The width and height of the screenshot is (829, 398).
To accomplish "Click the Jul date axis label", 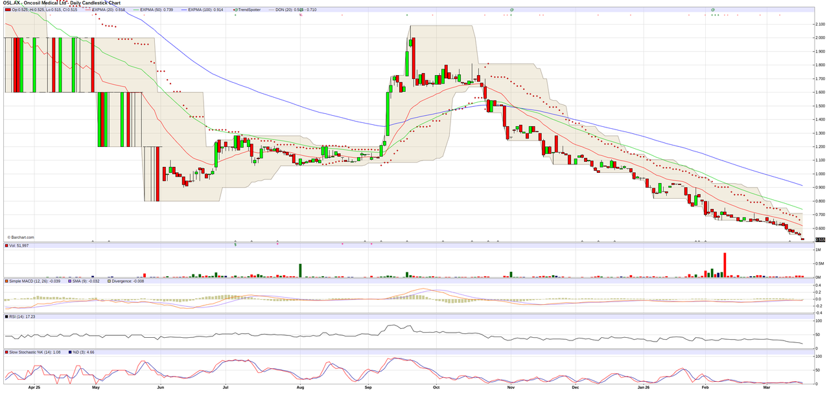I will point(226,388).
